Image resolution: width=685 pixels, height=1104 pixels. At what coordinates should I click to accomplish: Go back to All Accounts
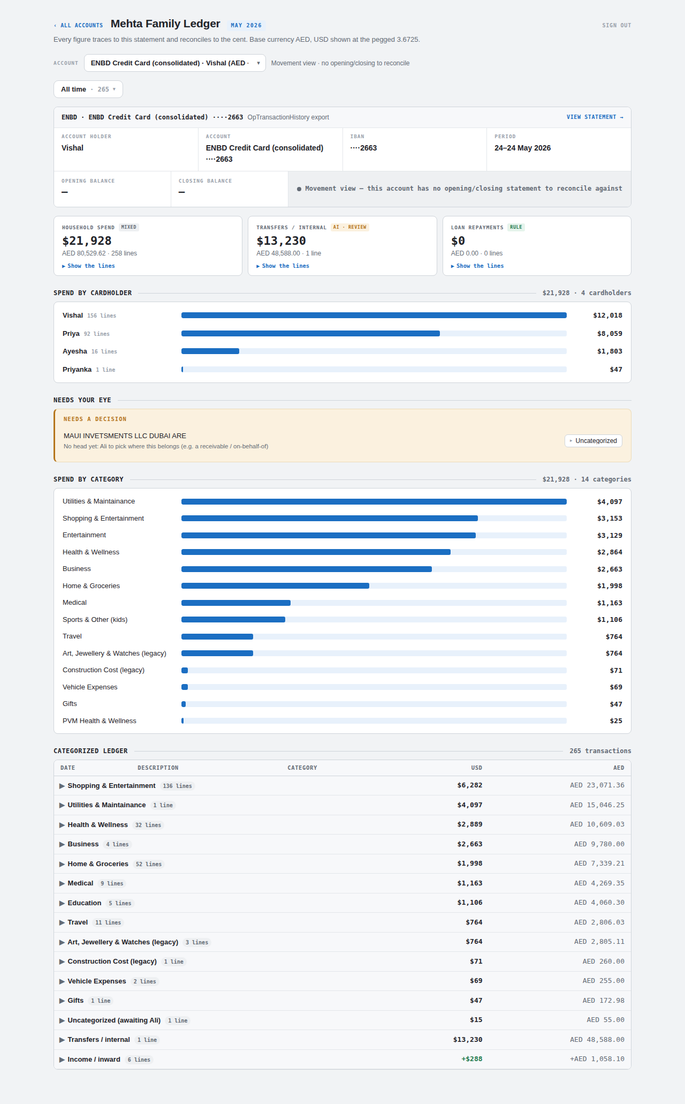78,25
